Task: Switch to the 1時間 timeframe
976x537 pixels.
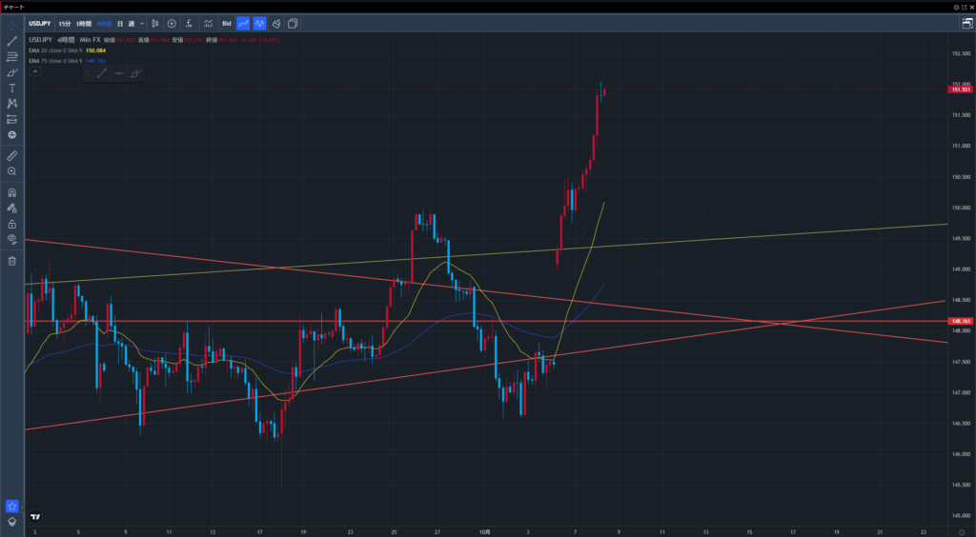Action: click(84, 23)
